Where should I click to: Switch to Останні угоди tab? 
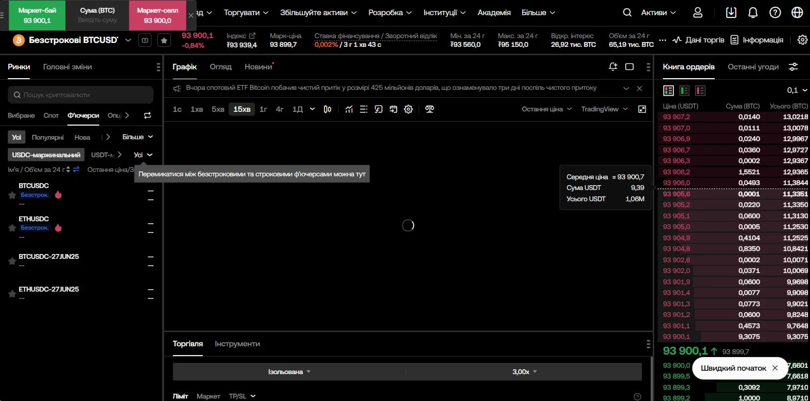pyautogui.click(x=753, y=67)
